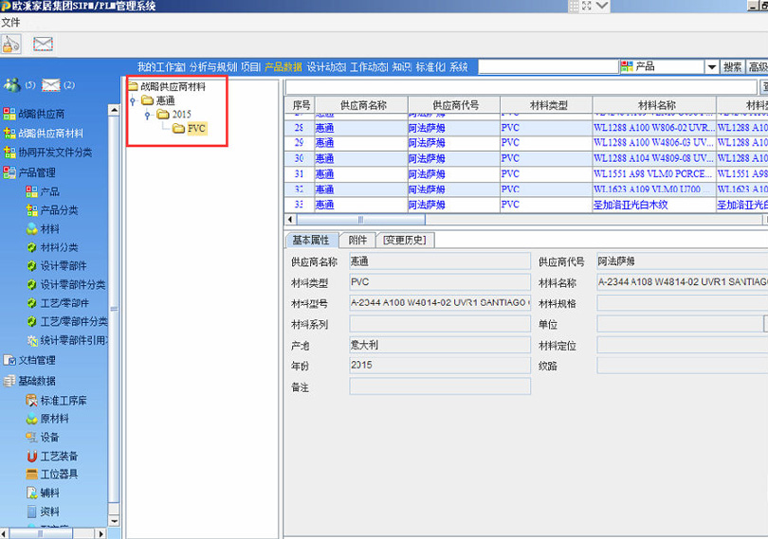The width and height of the screenshot is (768, 539).
Task: Click the top search input field
Action: pos(547,67)
